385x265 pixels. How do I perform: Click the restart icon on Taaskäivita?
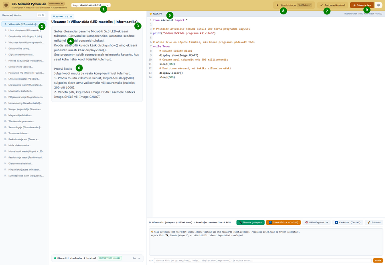click(x=270, y=223)
